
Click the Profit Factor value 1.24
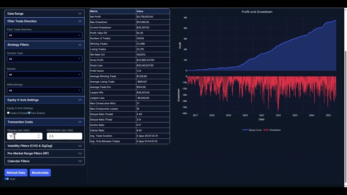coord(139,71)
